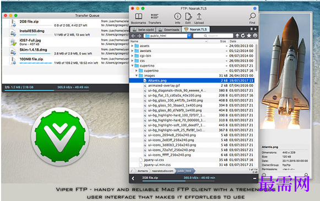The width and height of the screenshot is (320, 201).
Task: Click the back chevron in the bottom transfer bar
Action: (133, 178)
